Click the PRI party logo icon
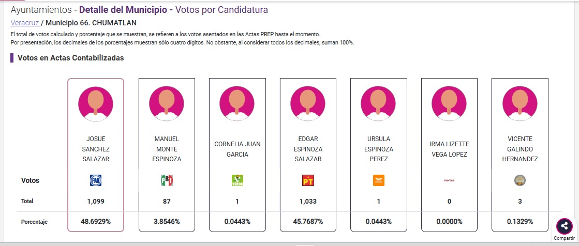Viewport: 579px width, 246px height. pos(167,180)
